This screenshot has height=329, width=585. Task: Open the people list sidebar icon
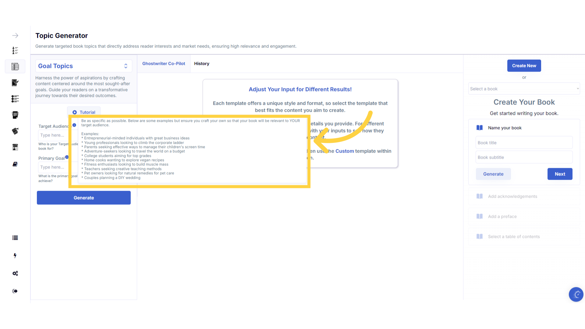pos(15,50)
